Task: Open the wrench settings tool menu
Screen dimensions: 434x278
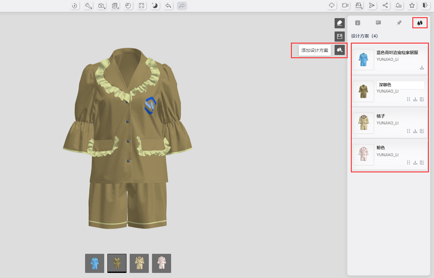Action: pyautogui.click(x=88, y=5)
